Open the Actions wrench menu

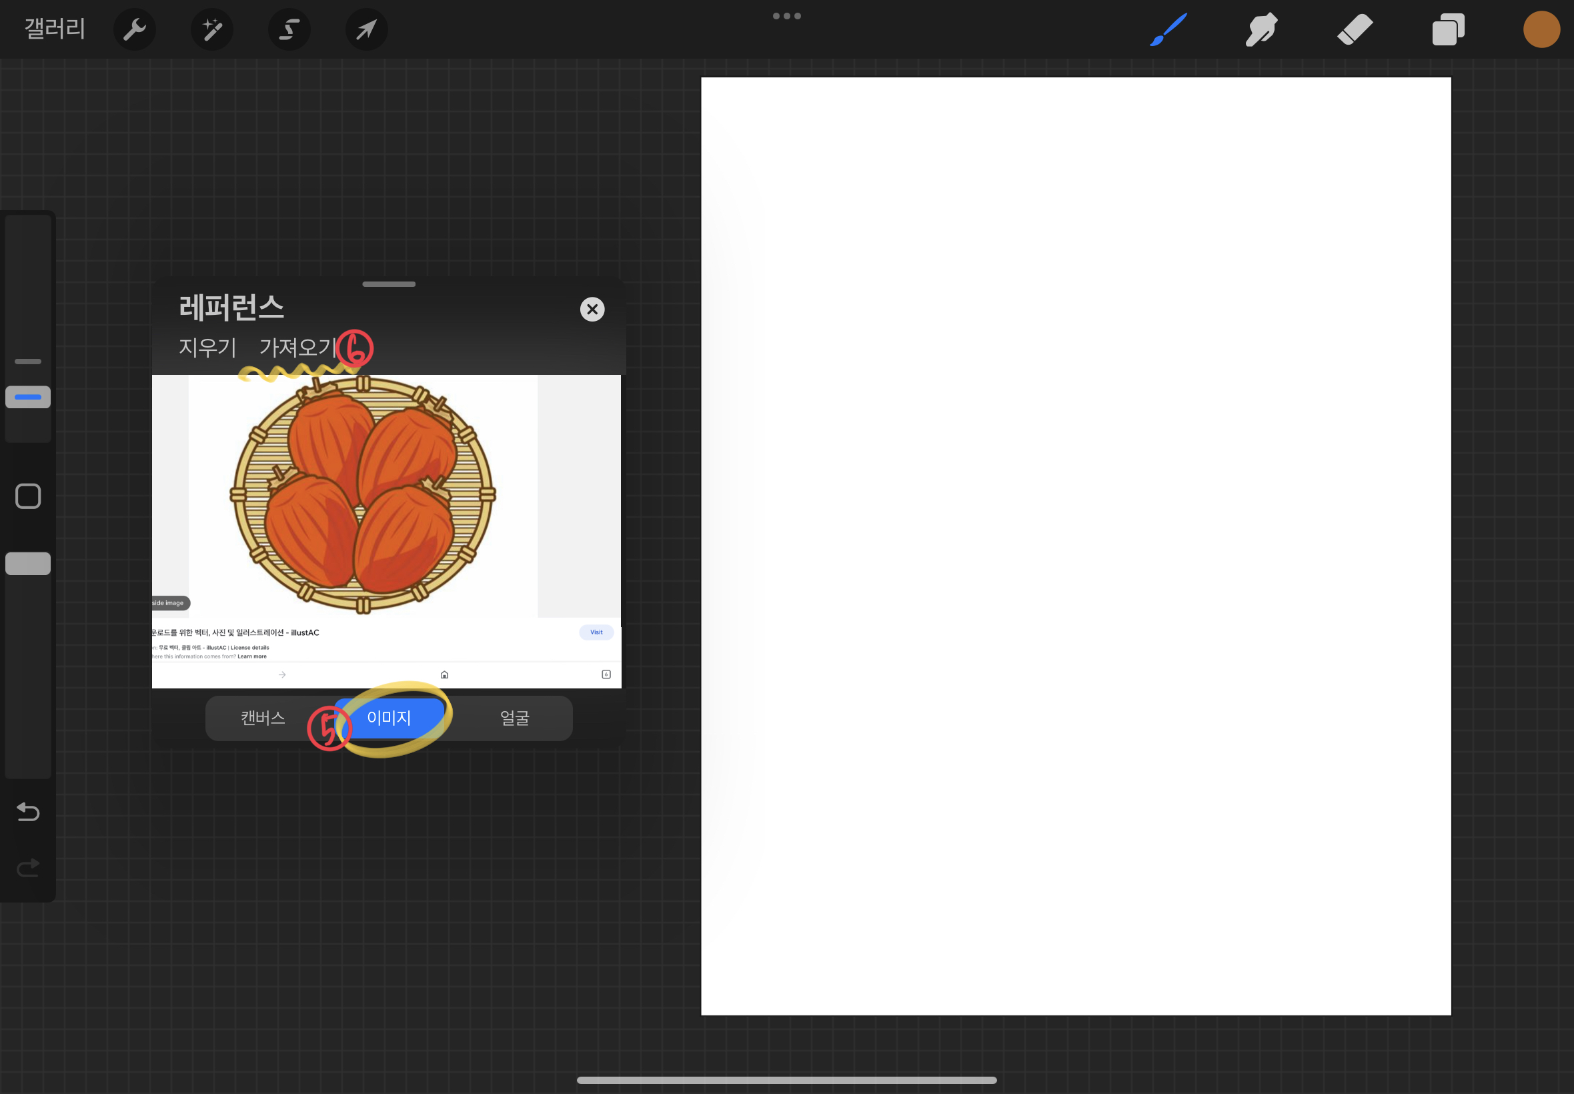point(134,29)
